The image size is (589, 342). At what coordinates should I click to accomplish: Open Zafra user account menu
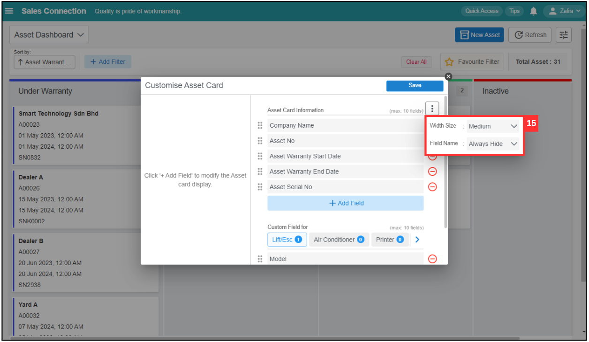click(564, 11)
